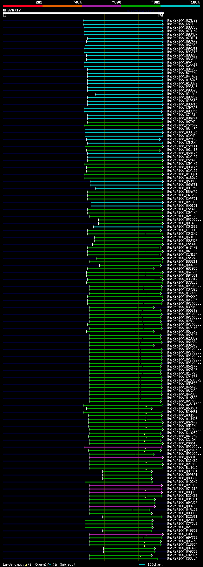This screenshot has width=203, height=567.
Task: Select hit label UniRef100_A8I9D0
Action: (x=182, y=268)
